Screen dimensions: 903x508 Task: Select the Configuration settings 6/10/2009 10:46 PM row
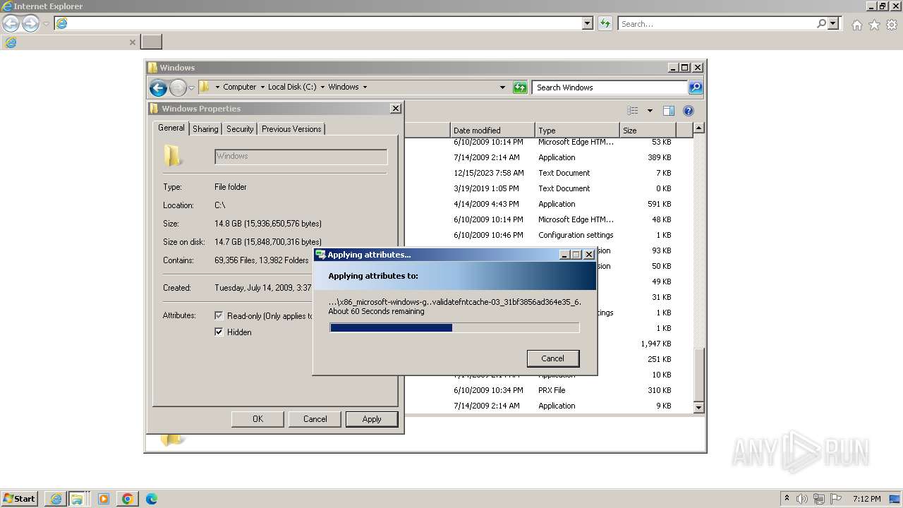550,235
